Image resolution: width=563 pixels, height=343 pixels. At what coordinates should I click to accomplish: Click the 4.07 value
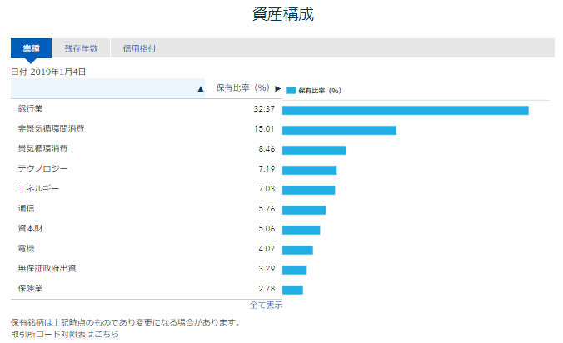pos(267,249)
